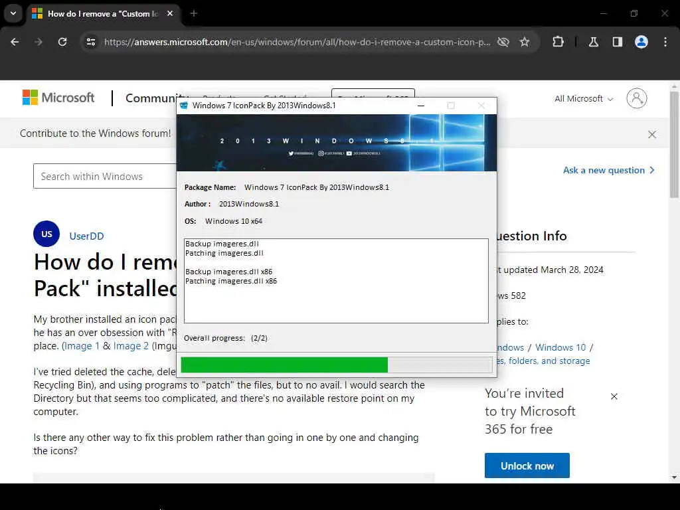The image size is (680, 510).
Task: Click the tracking protection eye icon
Action: point(503,42)
